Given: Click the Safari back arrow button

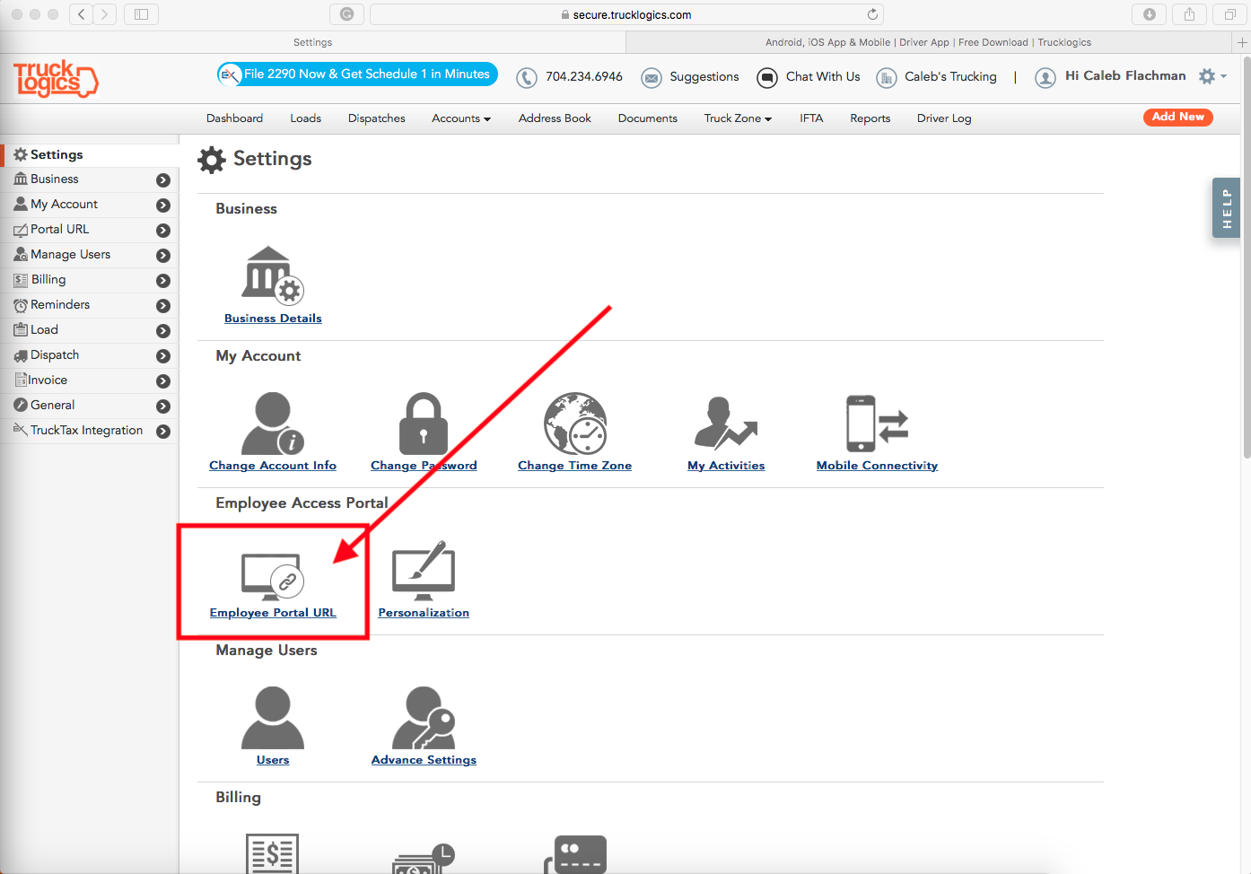Looking at the screenshot, I should (81, 14).
